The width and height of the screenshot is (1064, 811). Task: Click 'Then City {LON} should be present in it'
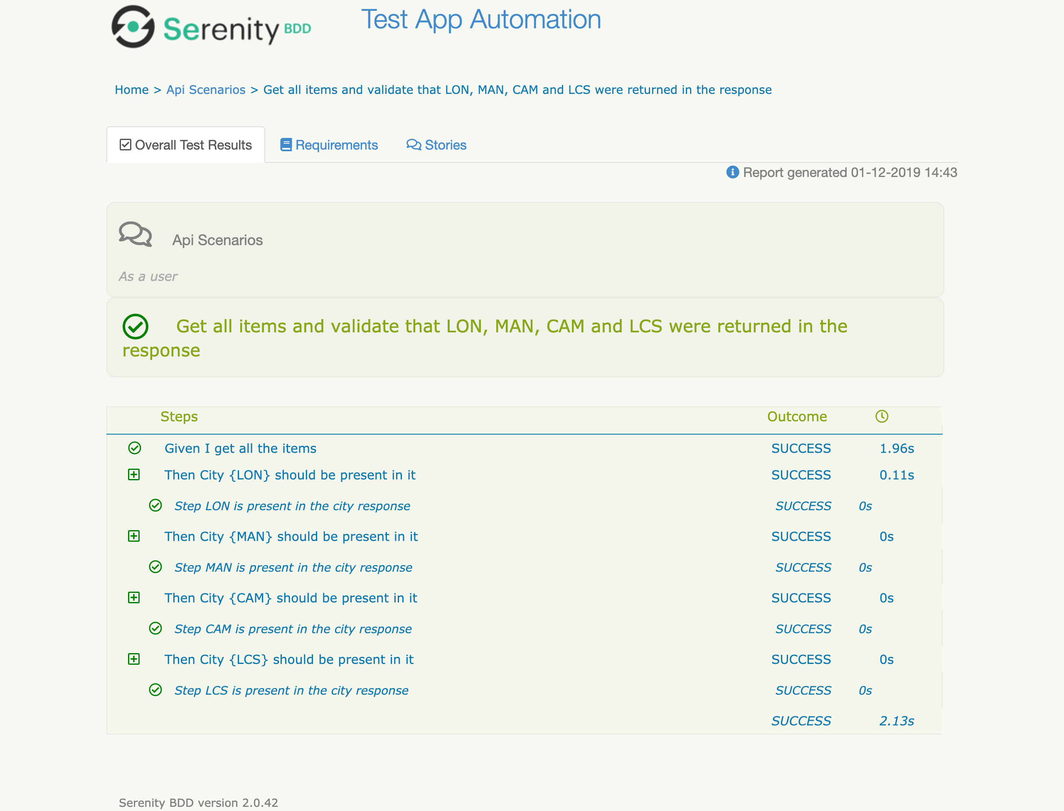coord(290,475)
